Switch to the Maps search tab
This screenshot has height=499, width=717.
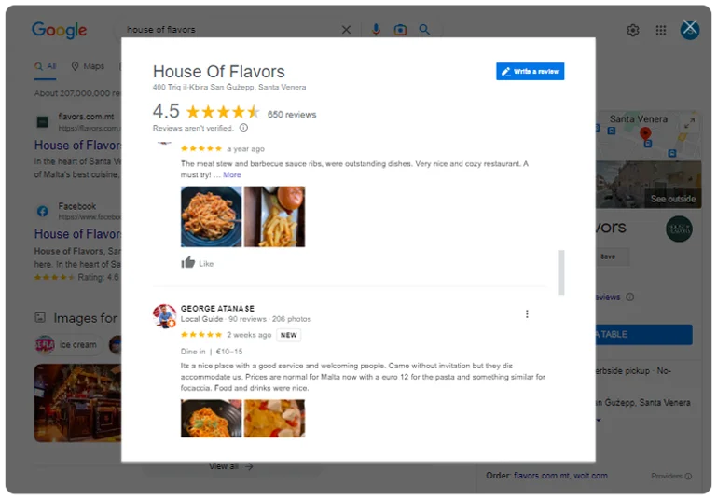88,66
